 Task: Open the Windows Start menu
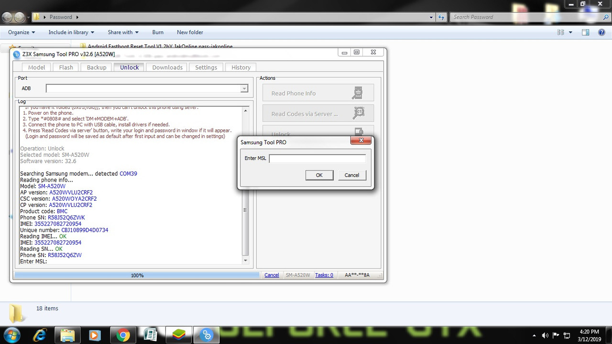click(x=11, y=335)
